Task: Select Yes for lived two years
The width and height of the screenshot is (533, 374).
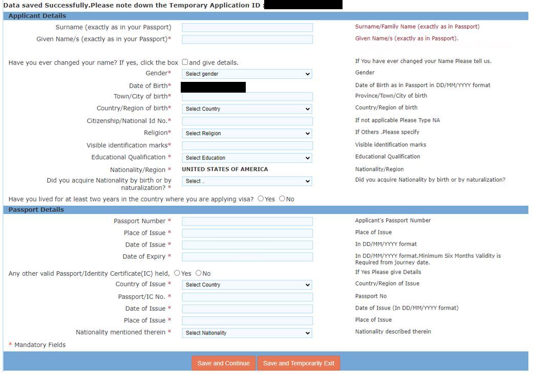Action: (261, 199)
